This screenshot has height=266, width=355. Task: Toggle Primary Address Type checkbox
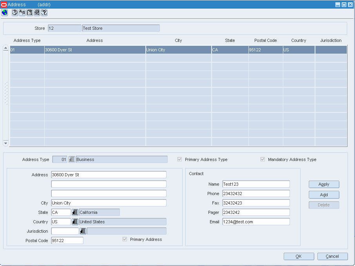[x=180, y=159]
